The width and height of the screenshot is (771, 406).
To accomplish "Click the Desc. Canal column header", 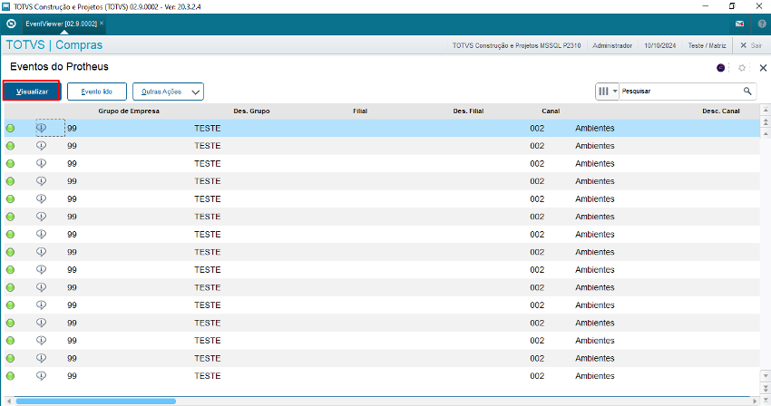I will 721,111.
